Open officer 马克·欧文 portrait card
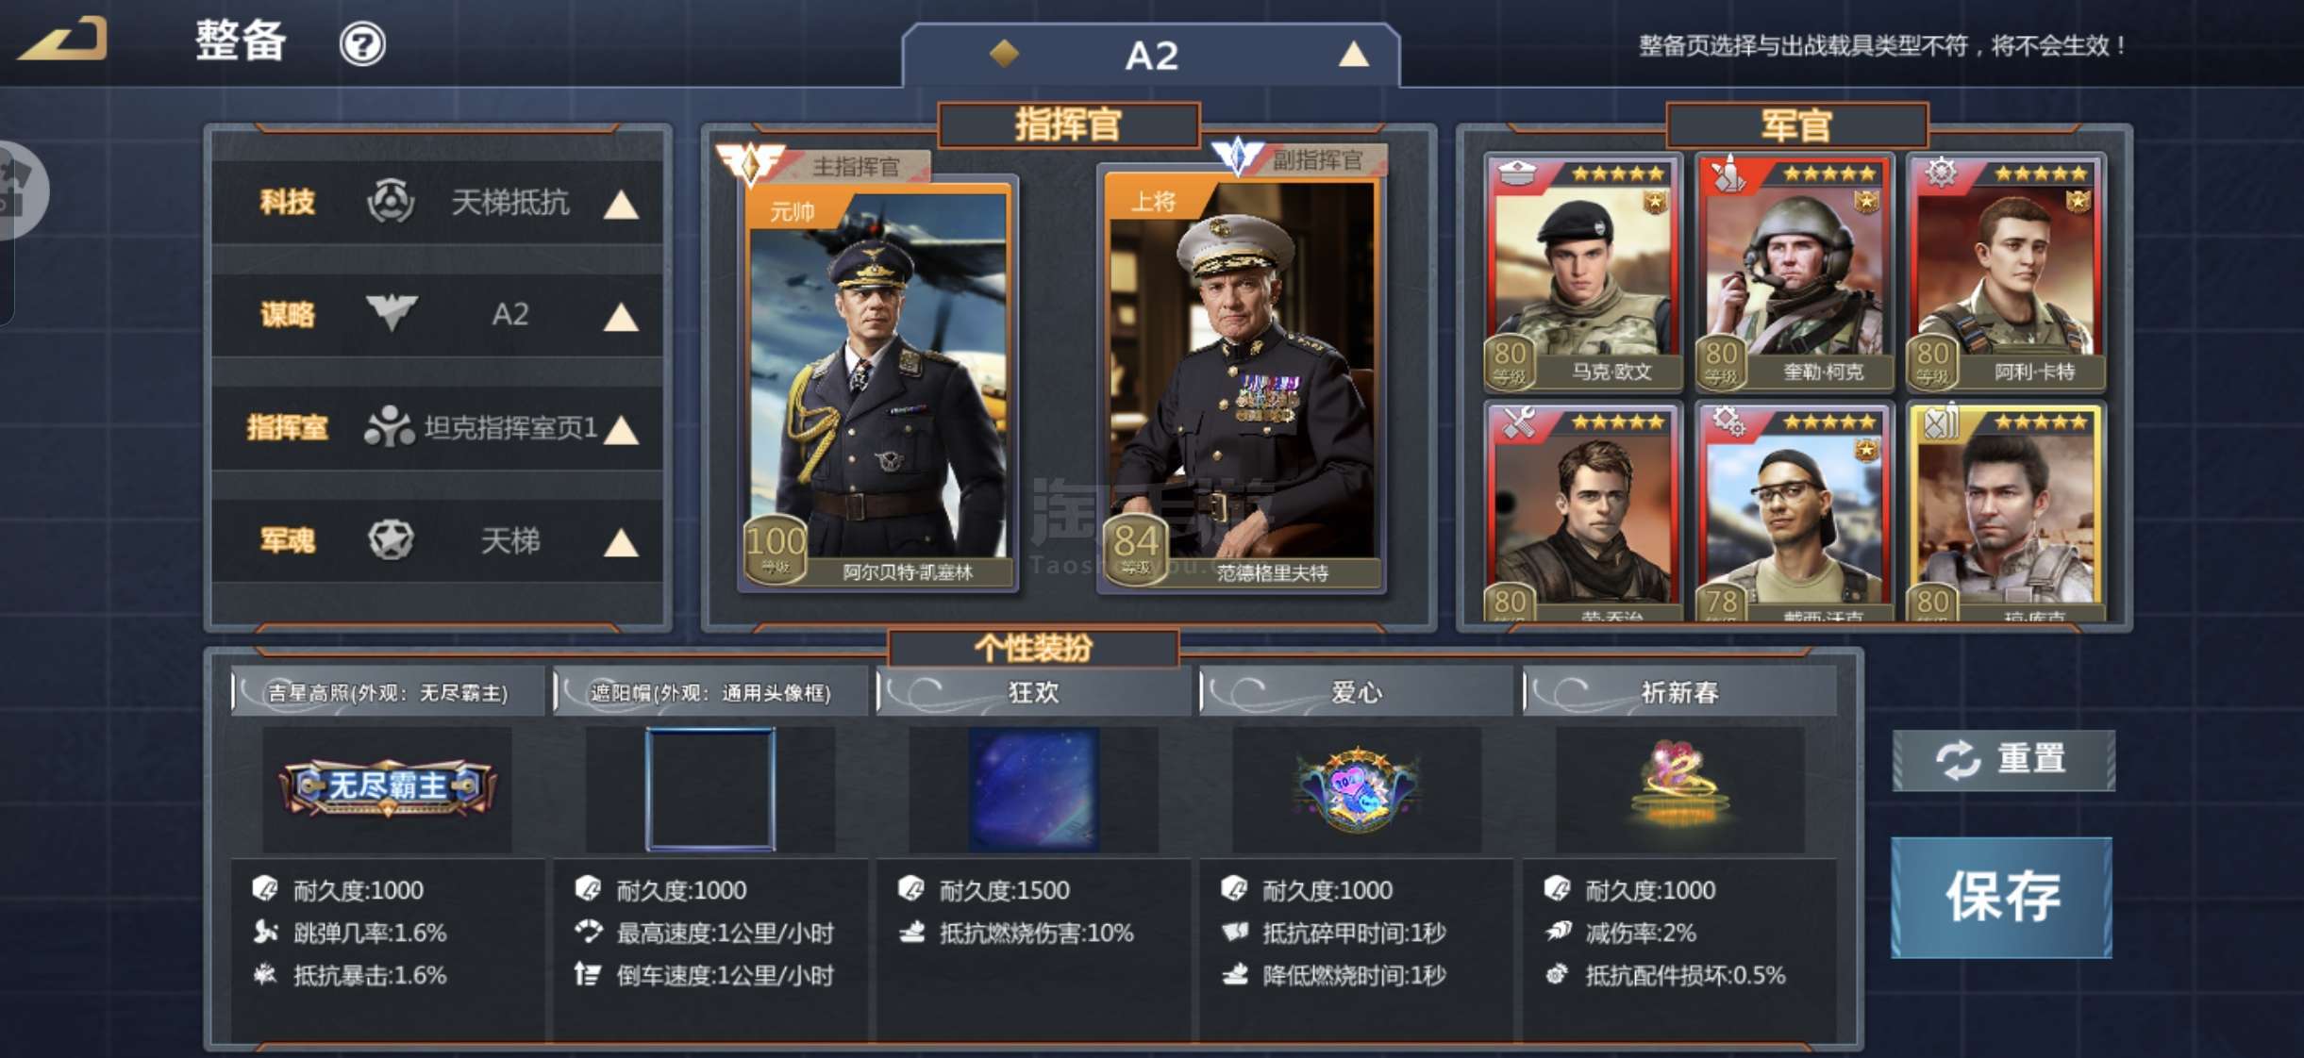The height and width of the screenshot is (1058, 2304). 1583,273
